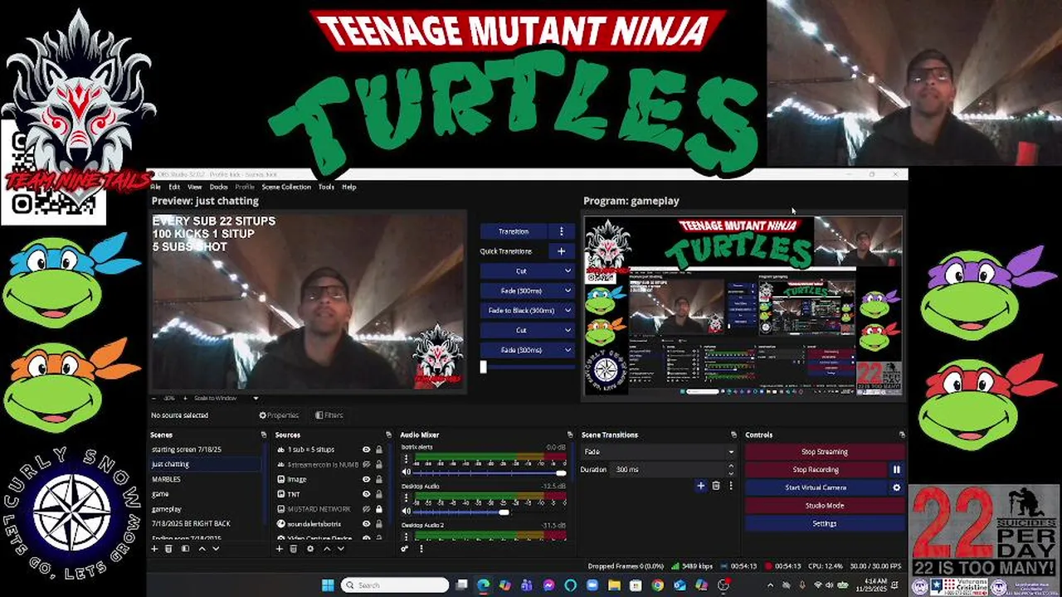Viewport: 1062px width, 597px height.
Task: Undock the Scenes panel
Action: click(264, 434)
